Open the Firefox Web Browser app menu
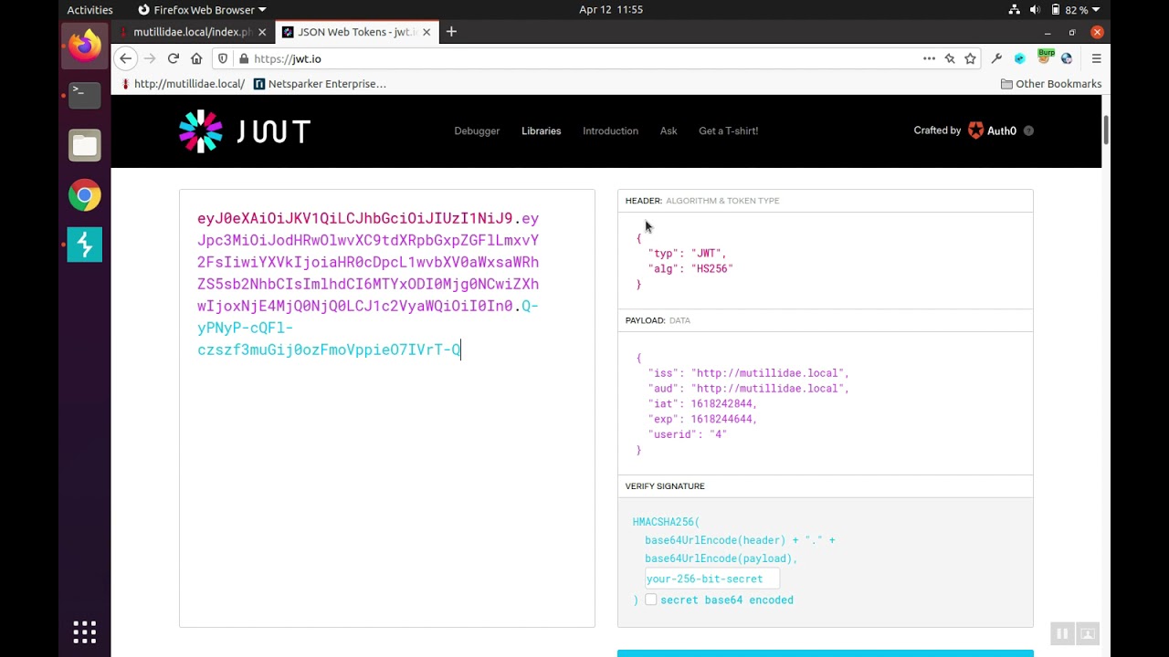The width and height of the screenshot is (1169, 657). click(x=202, y=10)
